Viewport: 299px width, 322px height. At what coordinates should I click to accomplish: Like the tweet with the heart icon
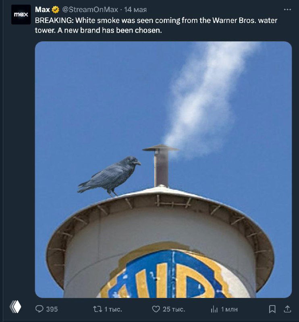(x=156, y=309)
